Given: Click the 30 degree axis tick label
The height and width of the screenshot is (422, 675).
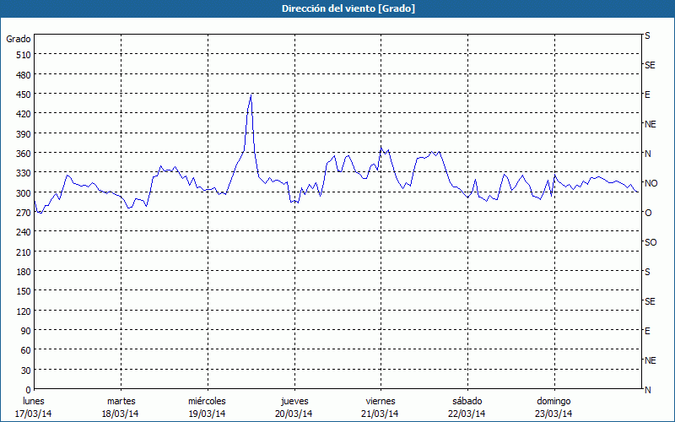Looking at the screenshot, I should (x=24, y=370).
